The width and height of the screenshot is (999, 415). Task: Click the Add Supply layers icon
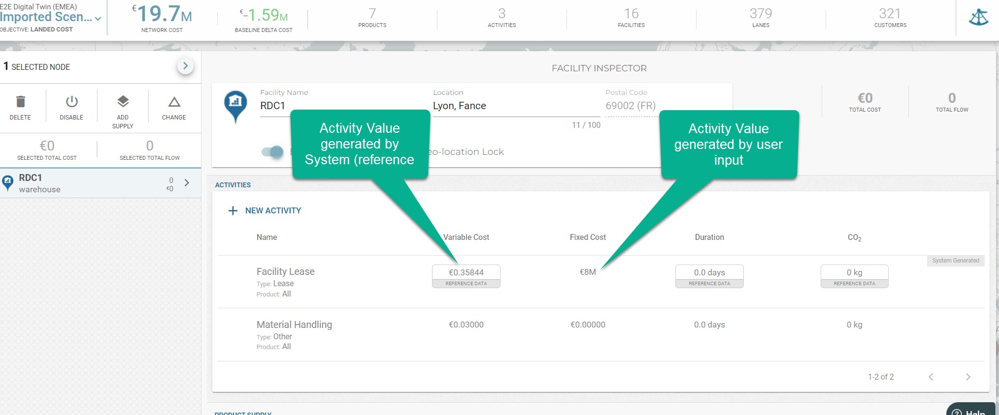coord(123,102)
